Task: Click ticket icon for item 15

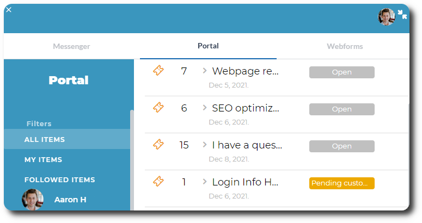Action: pos(158,145)
